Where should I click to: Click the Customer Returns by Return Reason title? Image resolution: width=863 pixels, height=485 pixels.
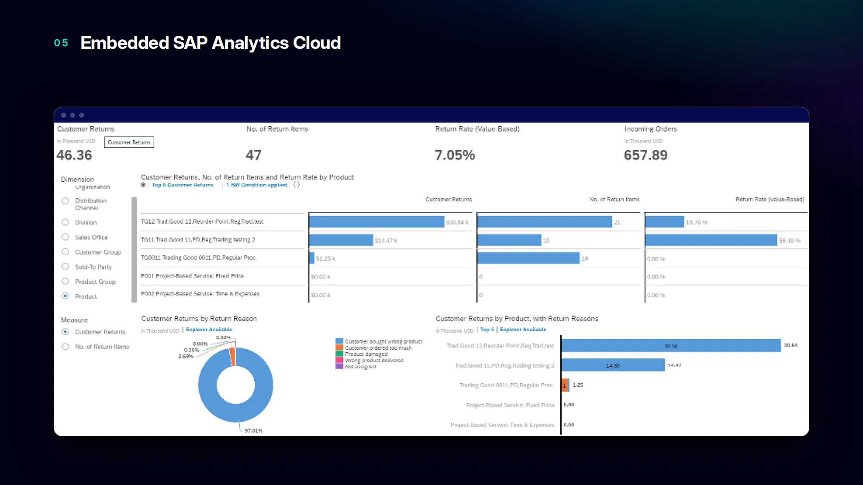coord(199,318)
